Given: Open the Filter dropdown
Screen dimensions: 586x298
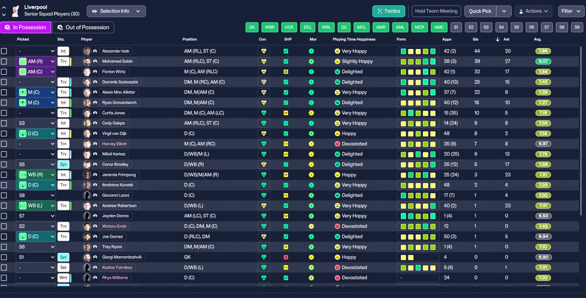Looking at the screenshot, I should 571,11.
